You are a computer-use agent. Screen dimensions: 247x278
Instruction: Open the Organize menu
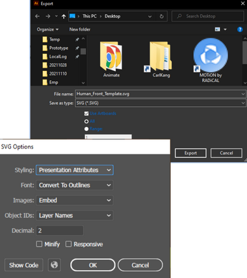[47, 29]
